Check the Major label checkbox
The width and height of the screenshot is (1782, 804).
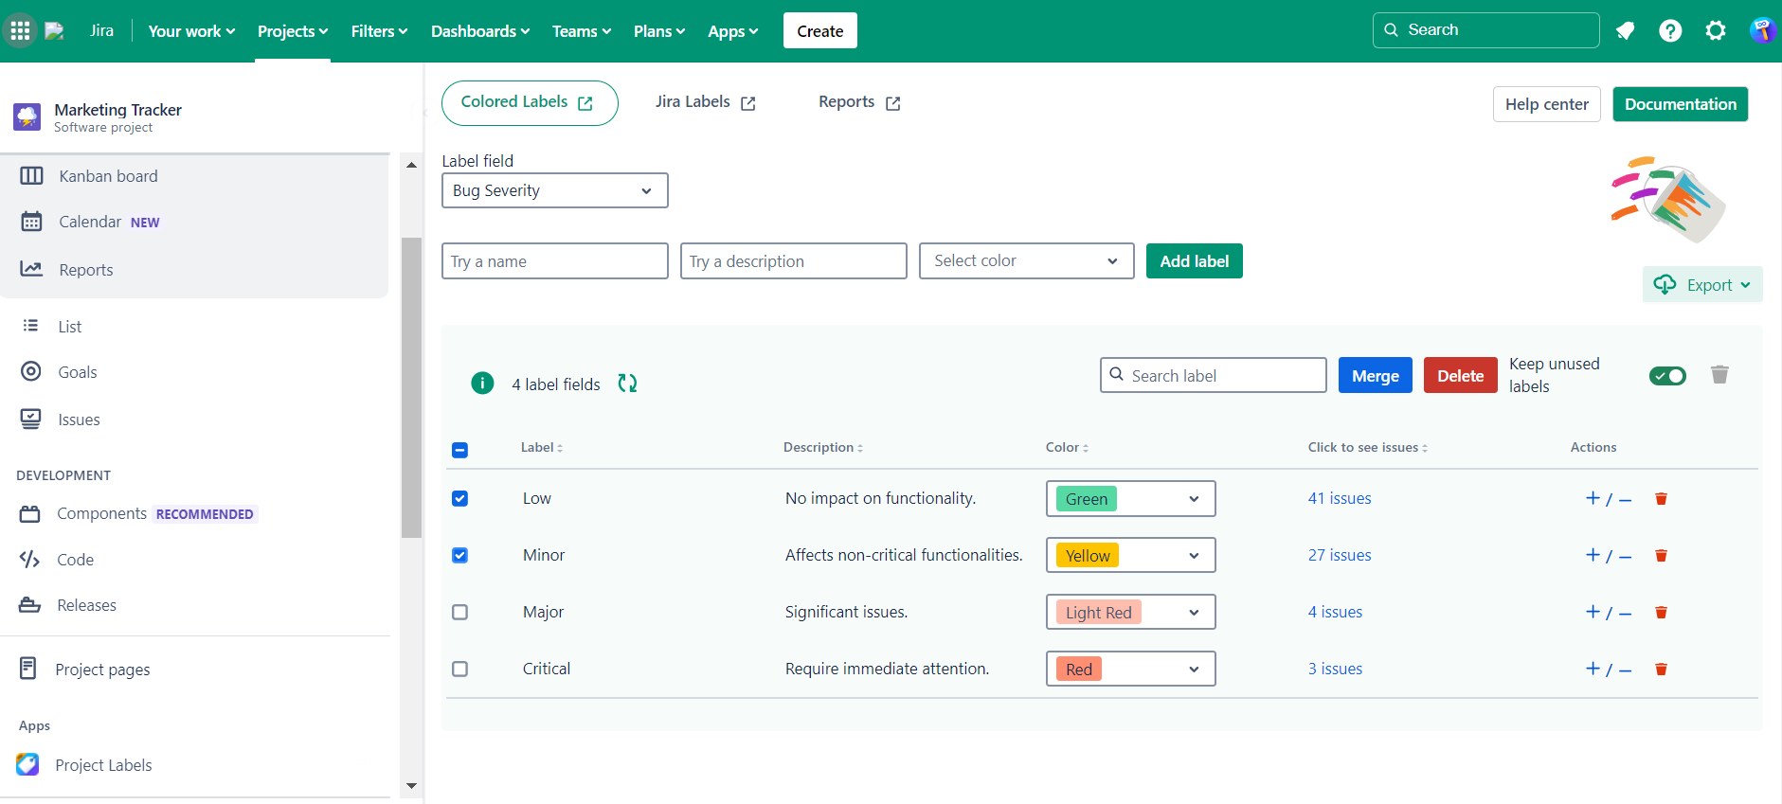click(x=460, y=613)
